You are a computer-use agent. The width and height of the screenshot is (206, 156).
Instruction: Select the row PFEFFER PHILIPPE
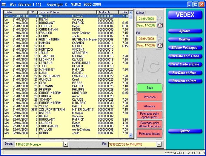pyautogui.click(x=66, y=89)
